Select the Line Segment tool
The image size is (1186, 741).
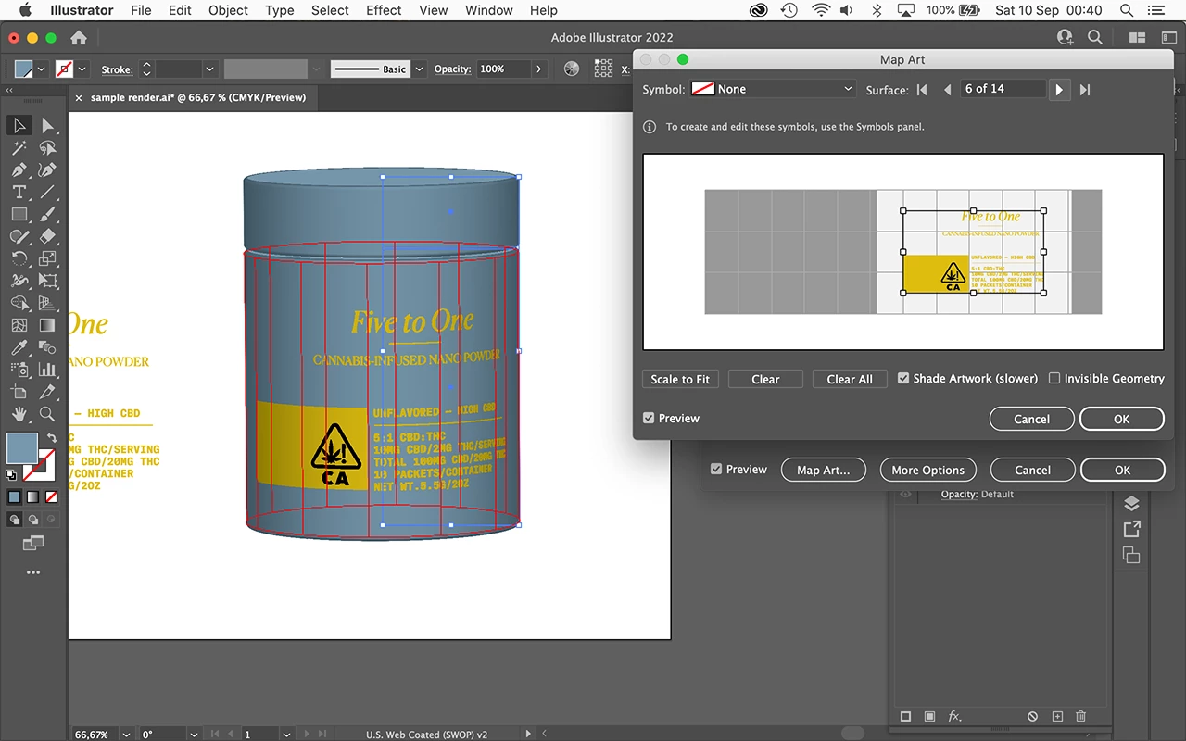[47, 192]
